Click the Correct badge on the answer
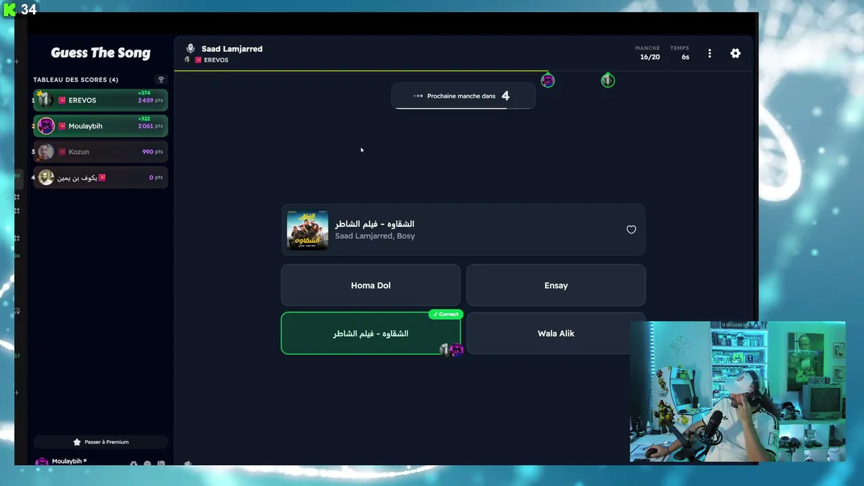This screenshot has height=486, width=864. point(446,315)
